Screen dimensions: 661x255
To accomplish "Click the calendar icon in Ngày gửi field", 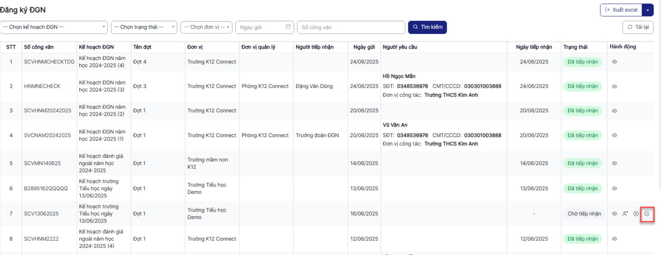I will click(288, 27).
